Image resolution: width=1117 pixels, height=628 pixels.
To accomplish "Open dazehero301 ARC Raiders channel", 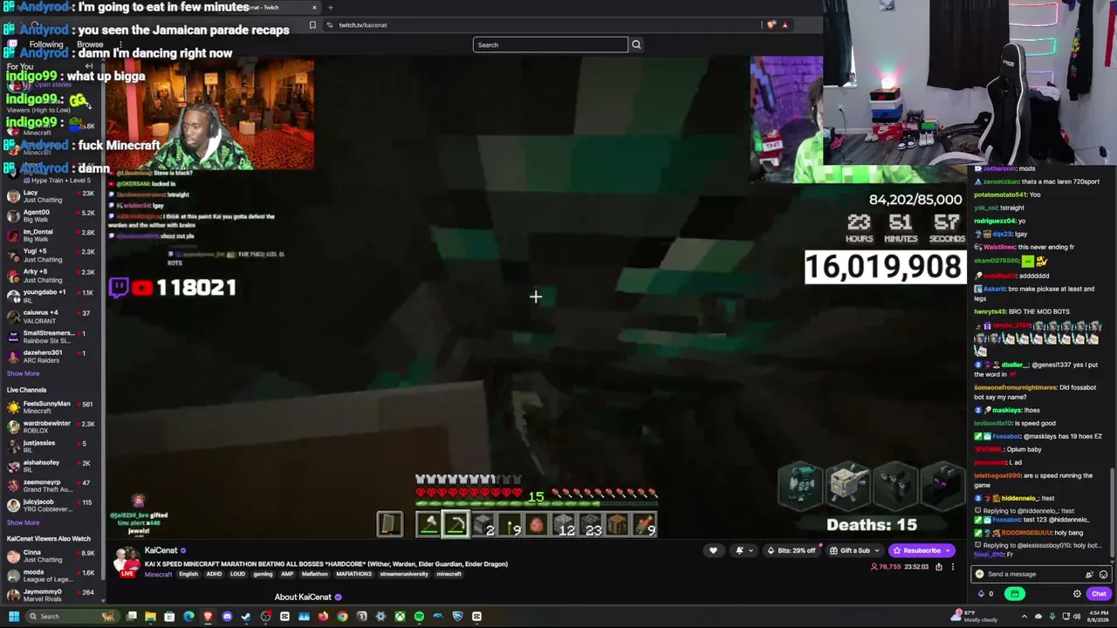I will 51,356.
